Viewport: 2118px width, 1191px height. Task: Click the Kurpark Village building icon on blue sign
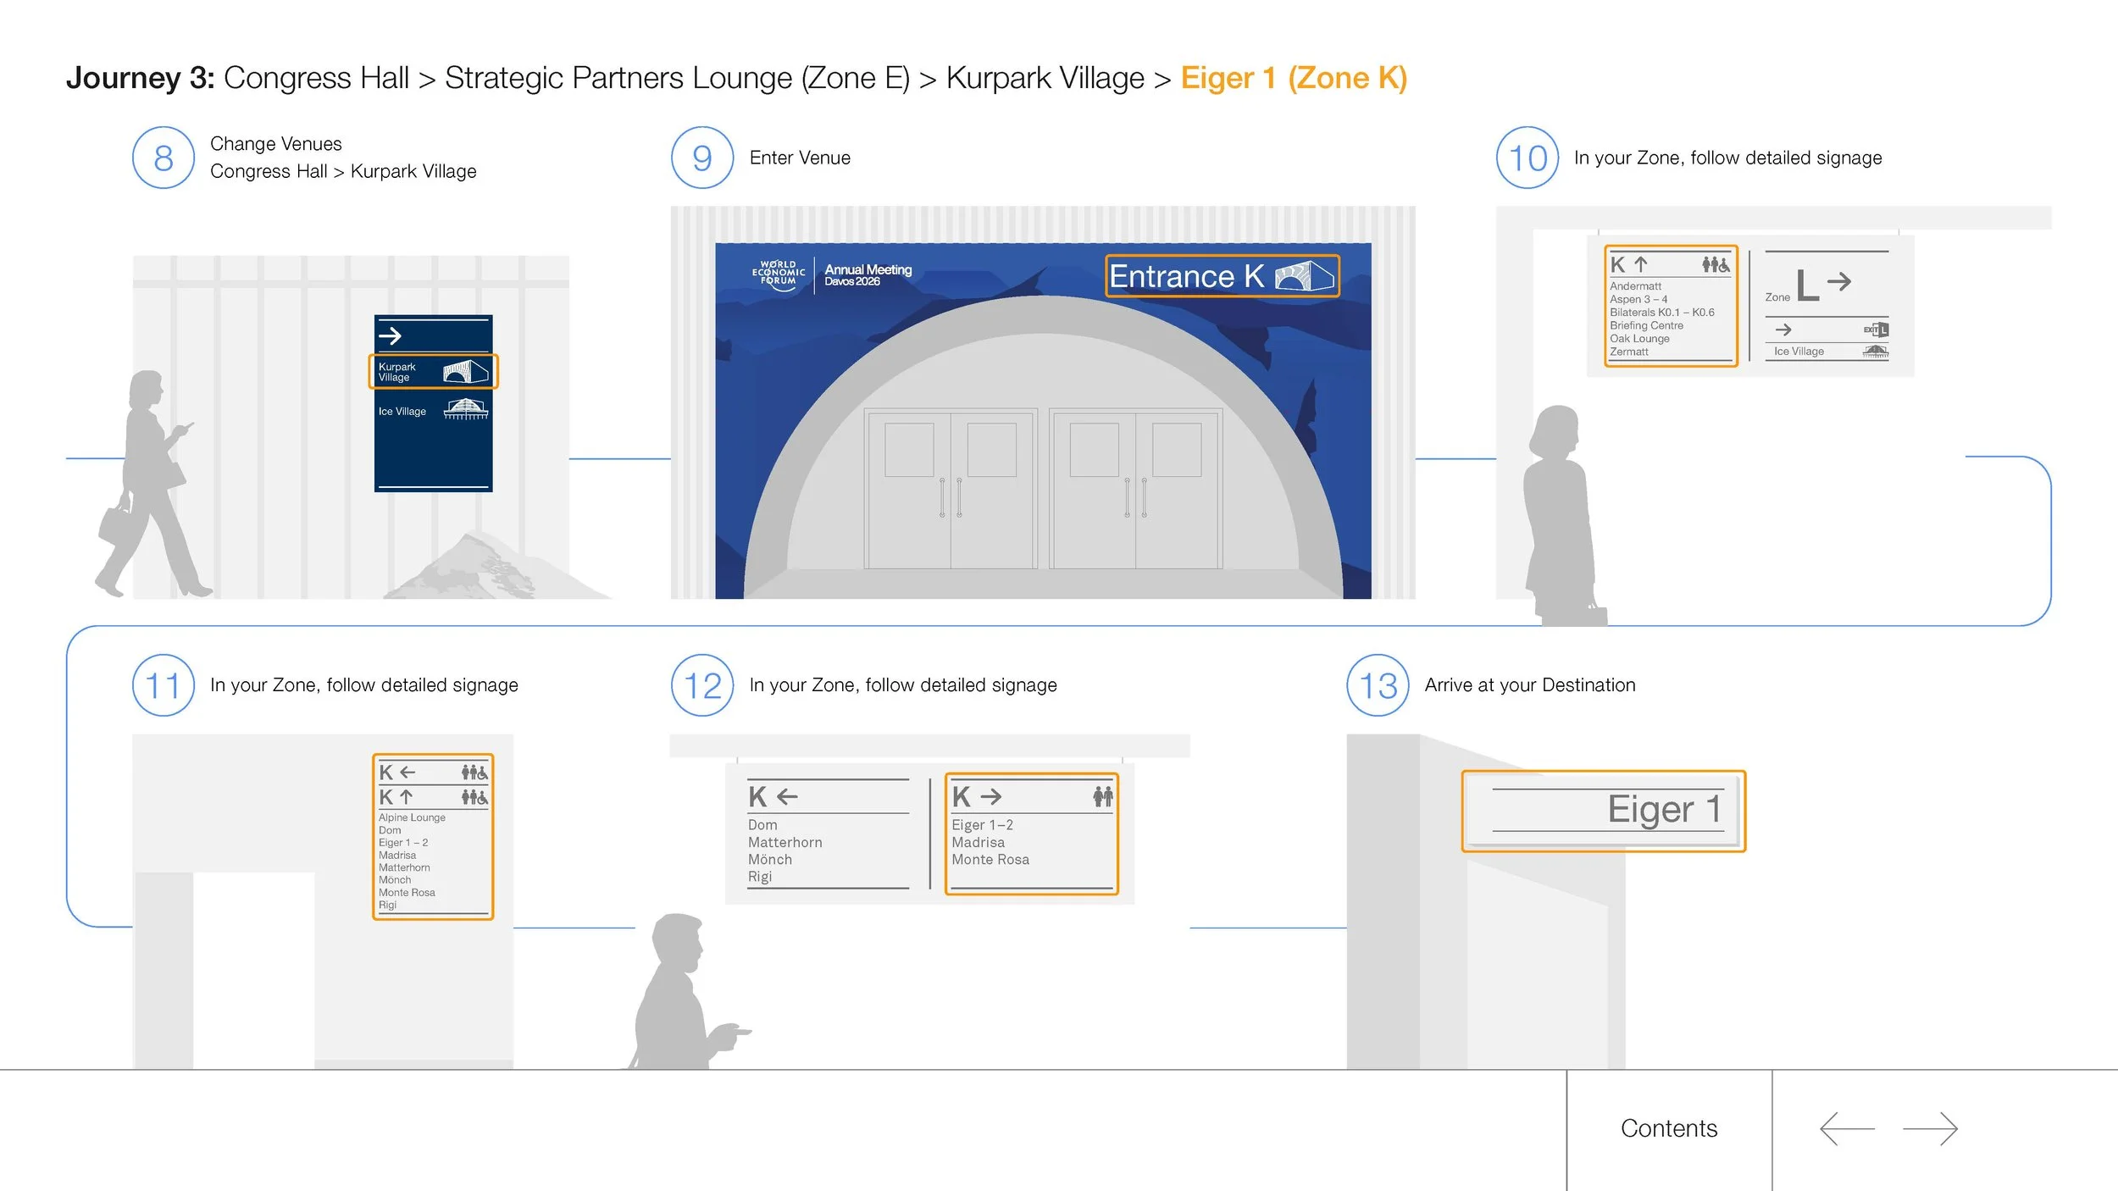point(466,371)
